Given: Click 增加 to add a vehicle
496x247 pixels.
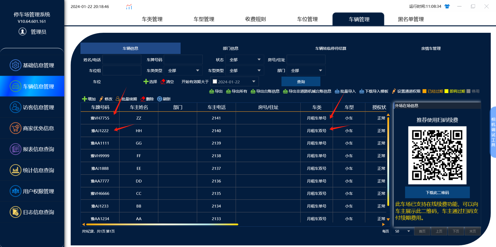Looking at the screenshot, I should (89, 99).
